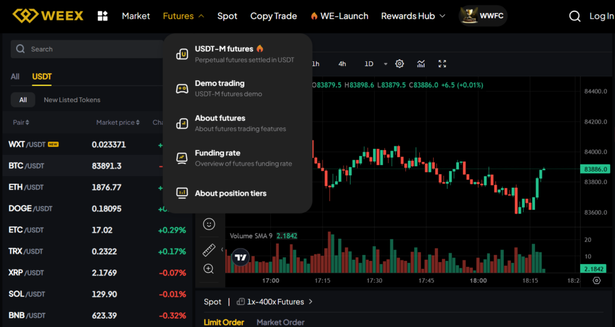This screenshot has width=615, height=327.
Task: Expand the Rewards Hub dropdown
Action: (443, 16)
